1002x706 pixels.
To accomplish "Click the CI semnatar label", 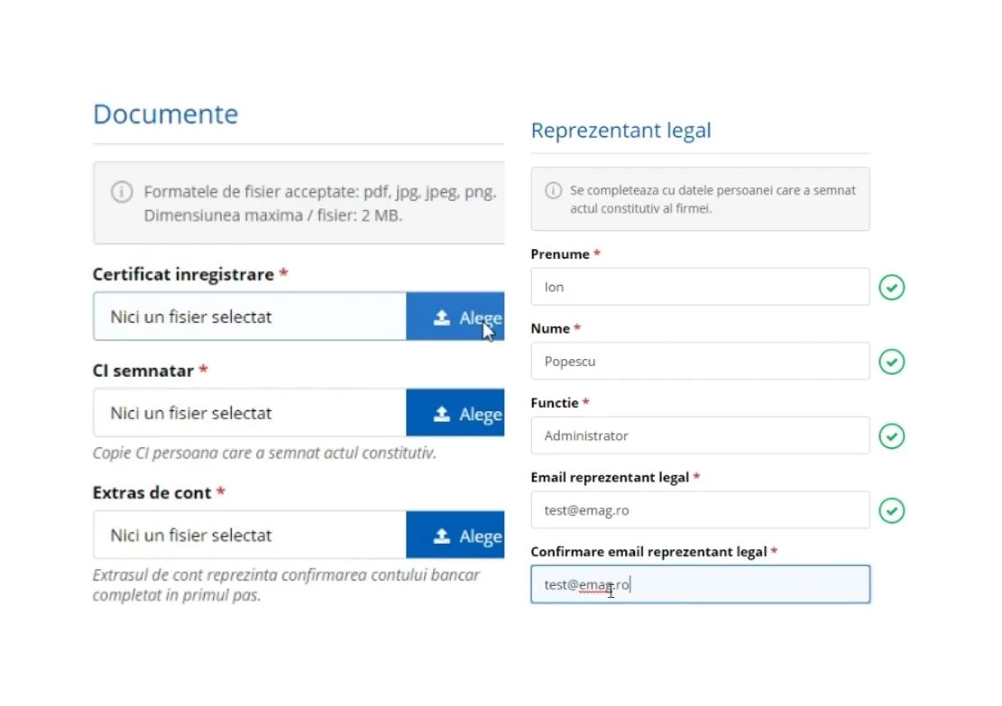I will tap(143, 371).
